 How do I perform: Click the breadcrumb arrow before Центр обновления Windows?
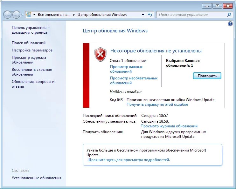(74, 15)
